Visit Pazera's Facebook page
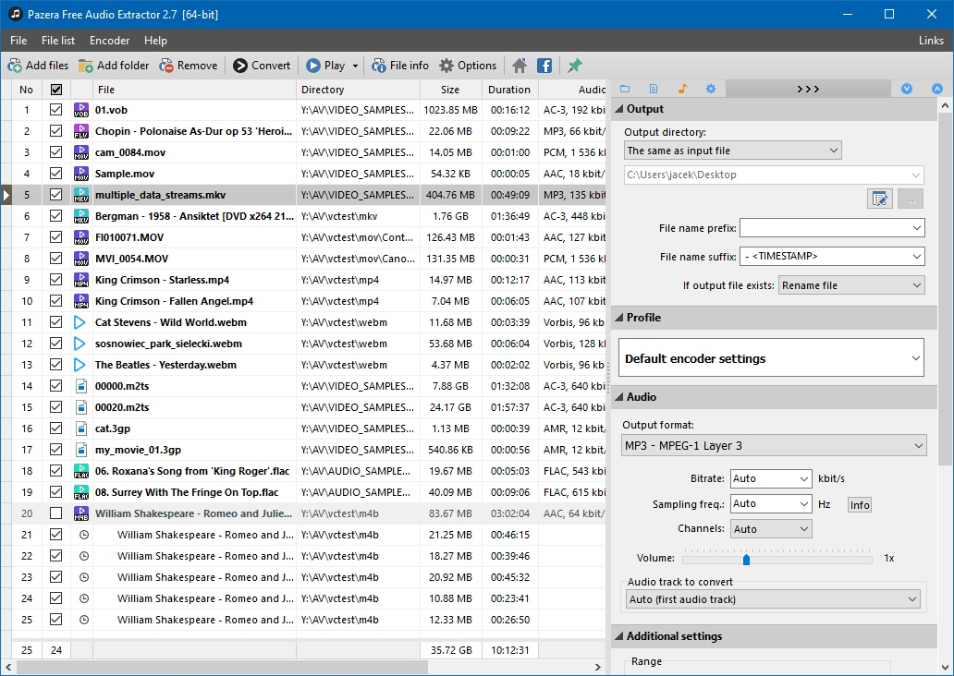Viewport: 954px width, 676px height. tap(544, 66)
